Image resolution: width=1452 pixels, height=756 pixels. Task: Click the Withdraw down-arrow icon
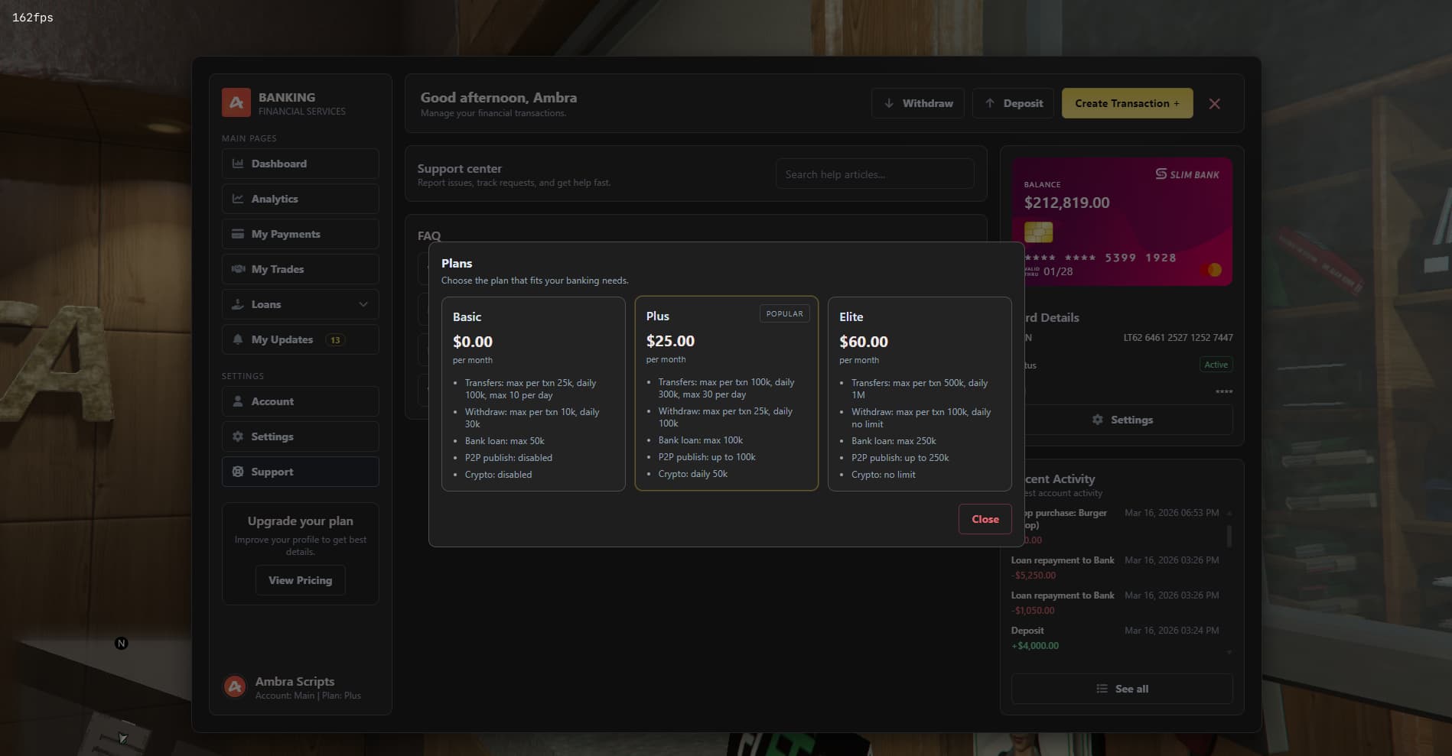[889, 103]
